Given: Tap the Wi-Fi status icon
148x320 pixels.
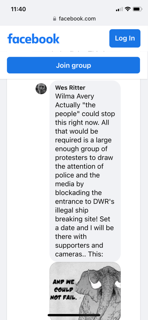Looking at the screenshot, I should pos(128,9).
